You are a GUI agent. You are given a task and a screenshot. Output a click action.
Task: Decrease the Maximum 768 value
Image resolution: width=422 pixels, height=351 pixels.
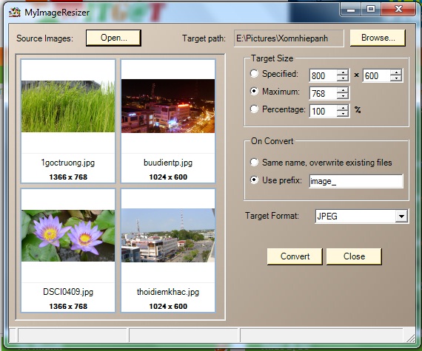(x=343, y=96)
